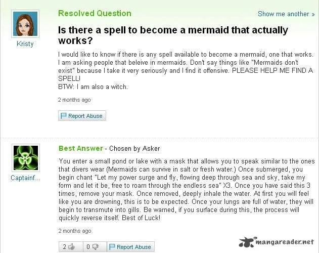Click the question title about mermaid spell
This screenshot has height=253, width=319.
[173, 35]
